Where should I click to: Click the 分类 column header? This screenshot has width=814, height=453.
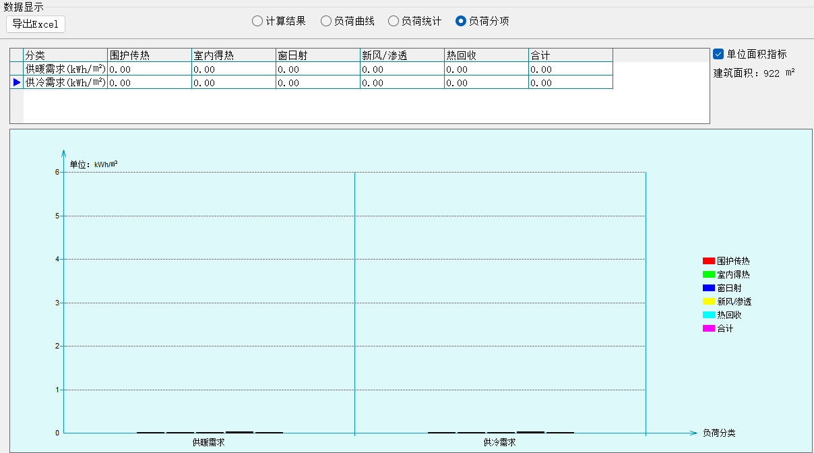(x=65, y=55)
